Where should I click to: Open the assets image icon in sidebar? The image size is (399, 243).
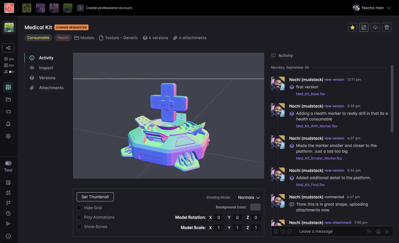pos(8,87)
